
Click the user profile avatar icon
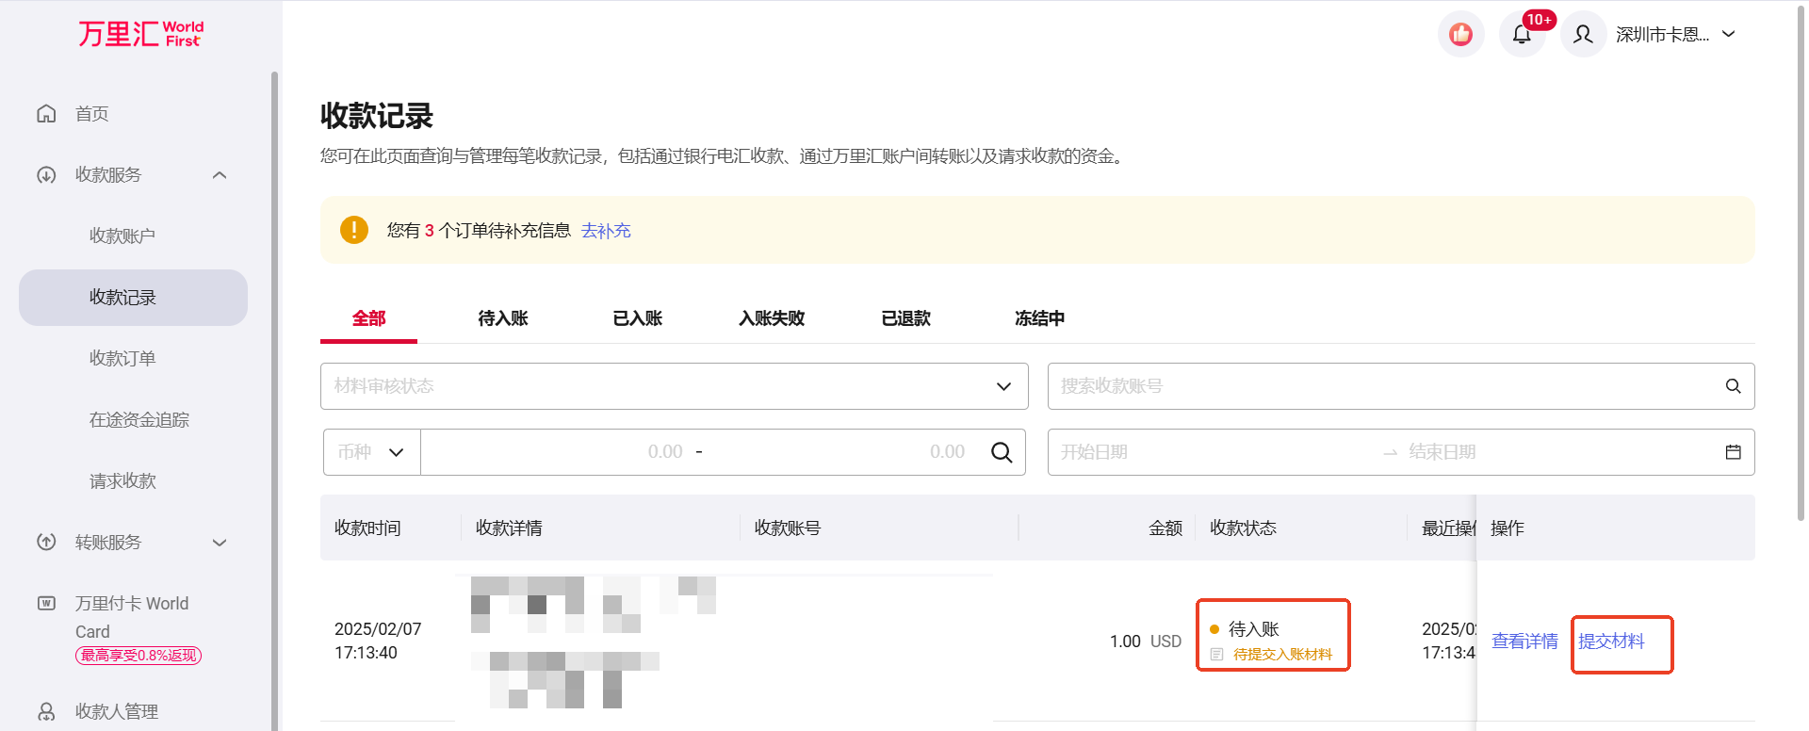[x=1583, y=35]
